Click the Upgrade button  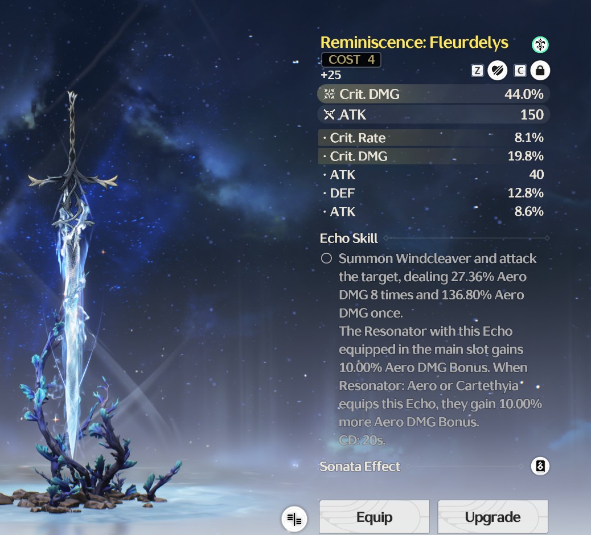pos(492,517)
